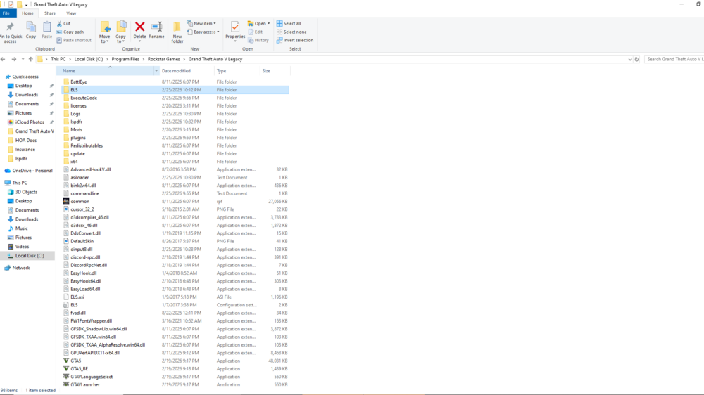Image resolution: width=704 pixels, height=395 pixels.
Task: Select Videos under This PC
Action: [22, 247]
